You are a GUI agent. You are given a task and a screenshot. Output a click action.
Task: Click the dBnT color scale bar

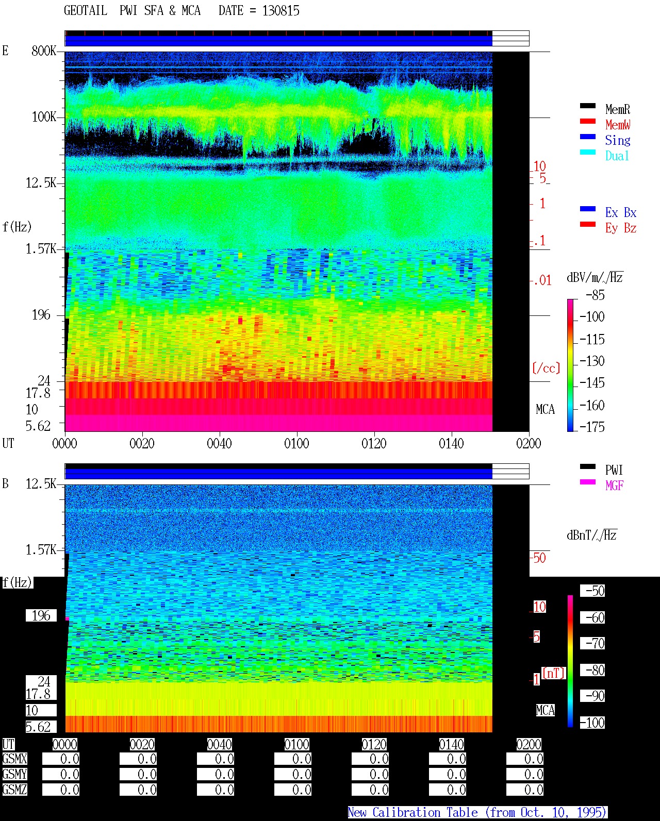pyautogui.click(x=570, y=661)
